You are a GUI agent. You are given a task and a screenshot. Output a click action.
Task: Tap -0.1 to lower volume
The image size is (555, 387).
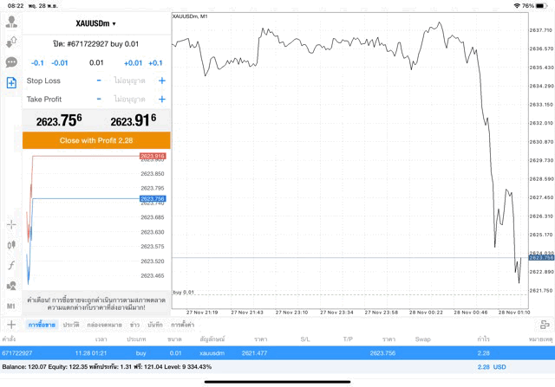coord(37,63)
